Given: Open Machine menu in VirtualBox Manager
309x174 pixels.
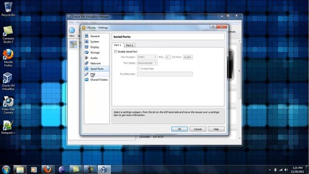Looking at the screenshot, I should pos(82,23).
